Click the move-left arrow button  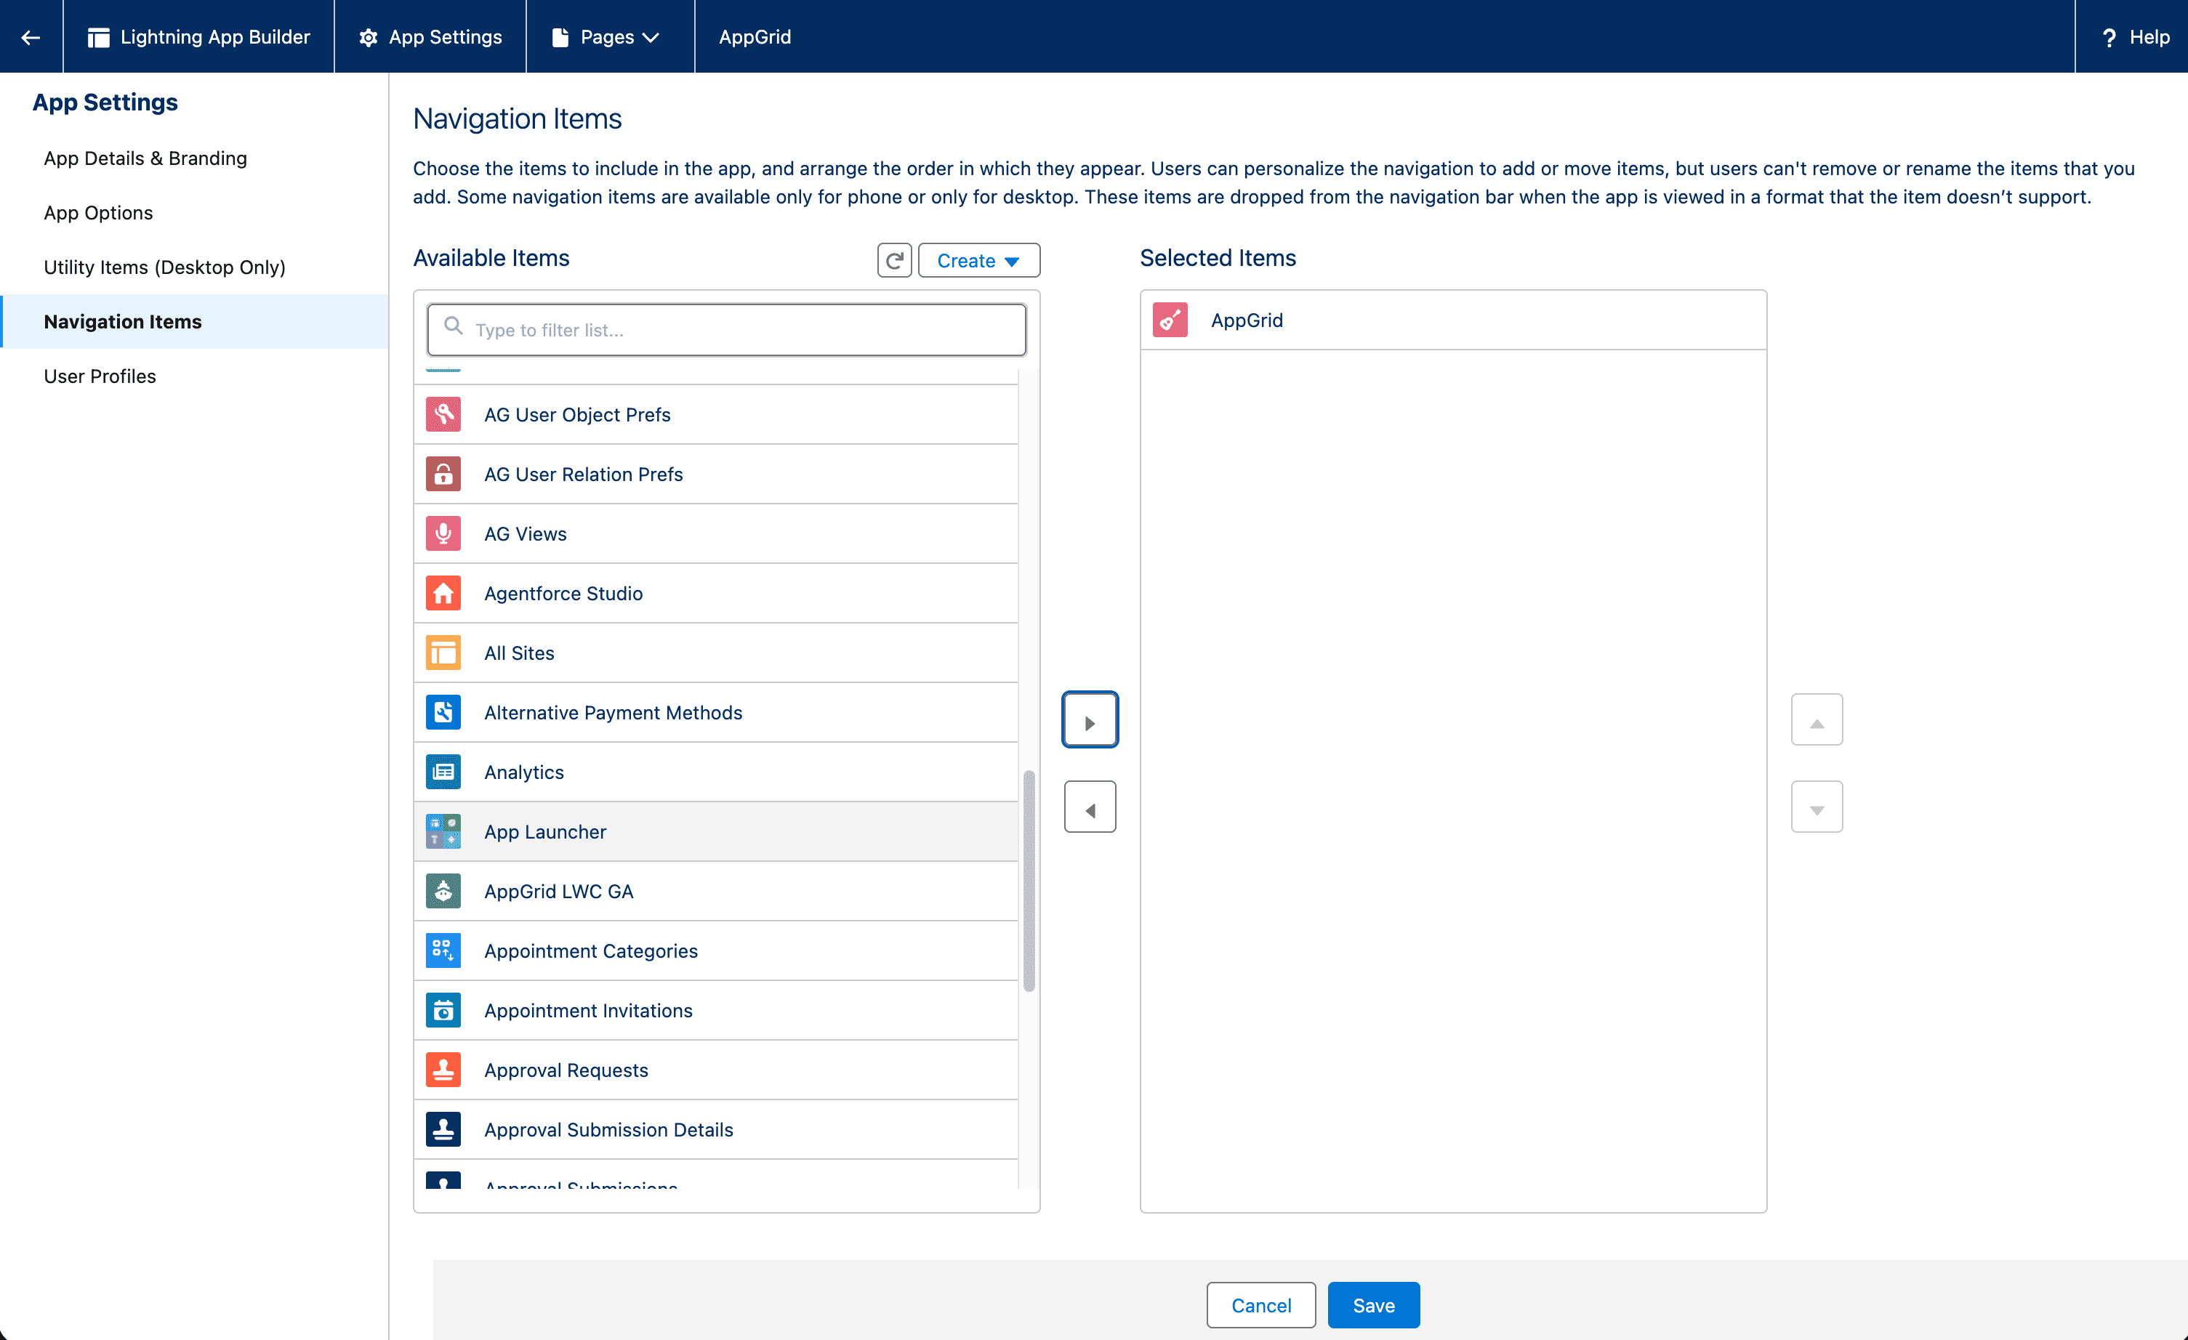point(1090,807)
